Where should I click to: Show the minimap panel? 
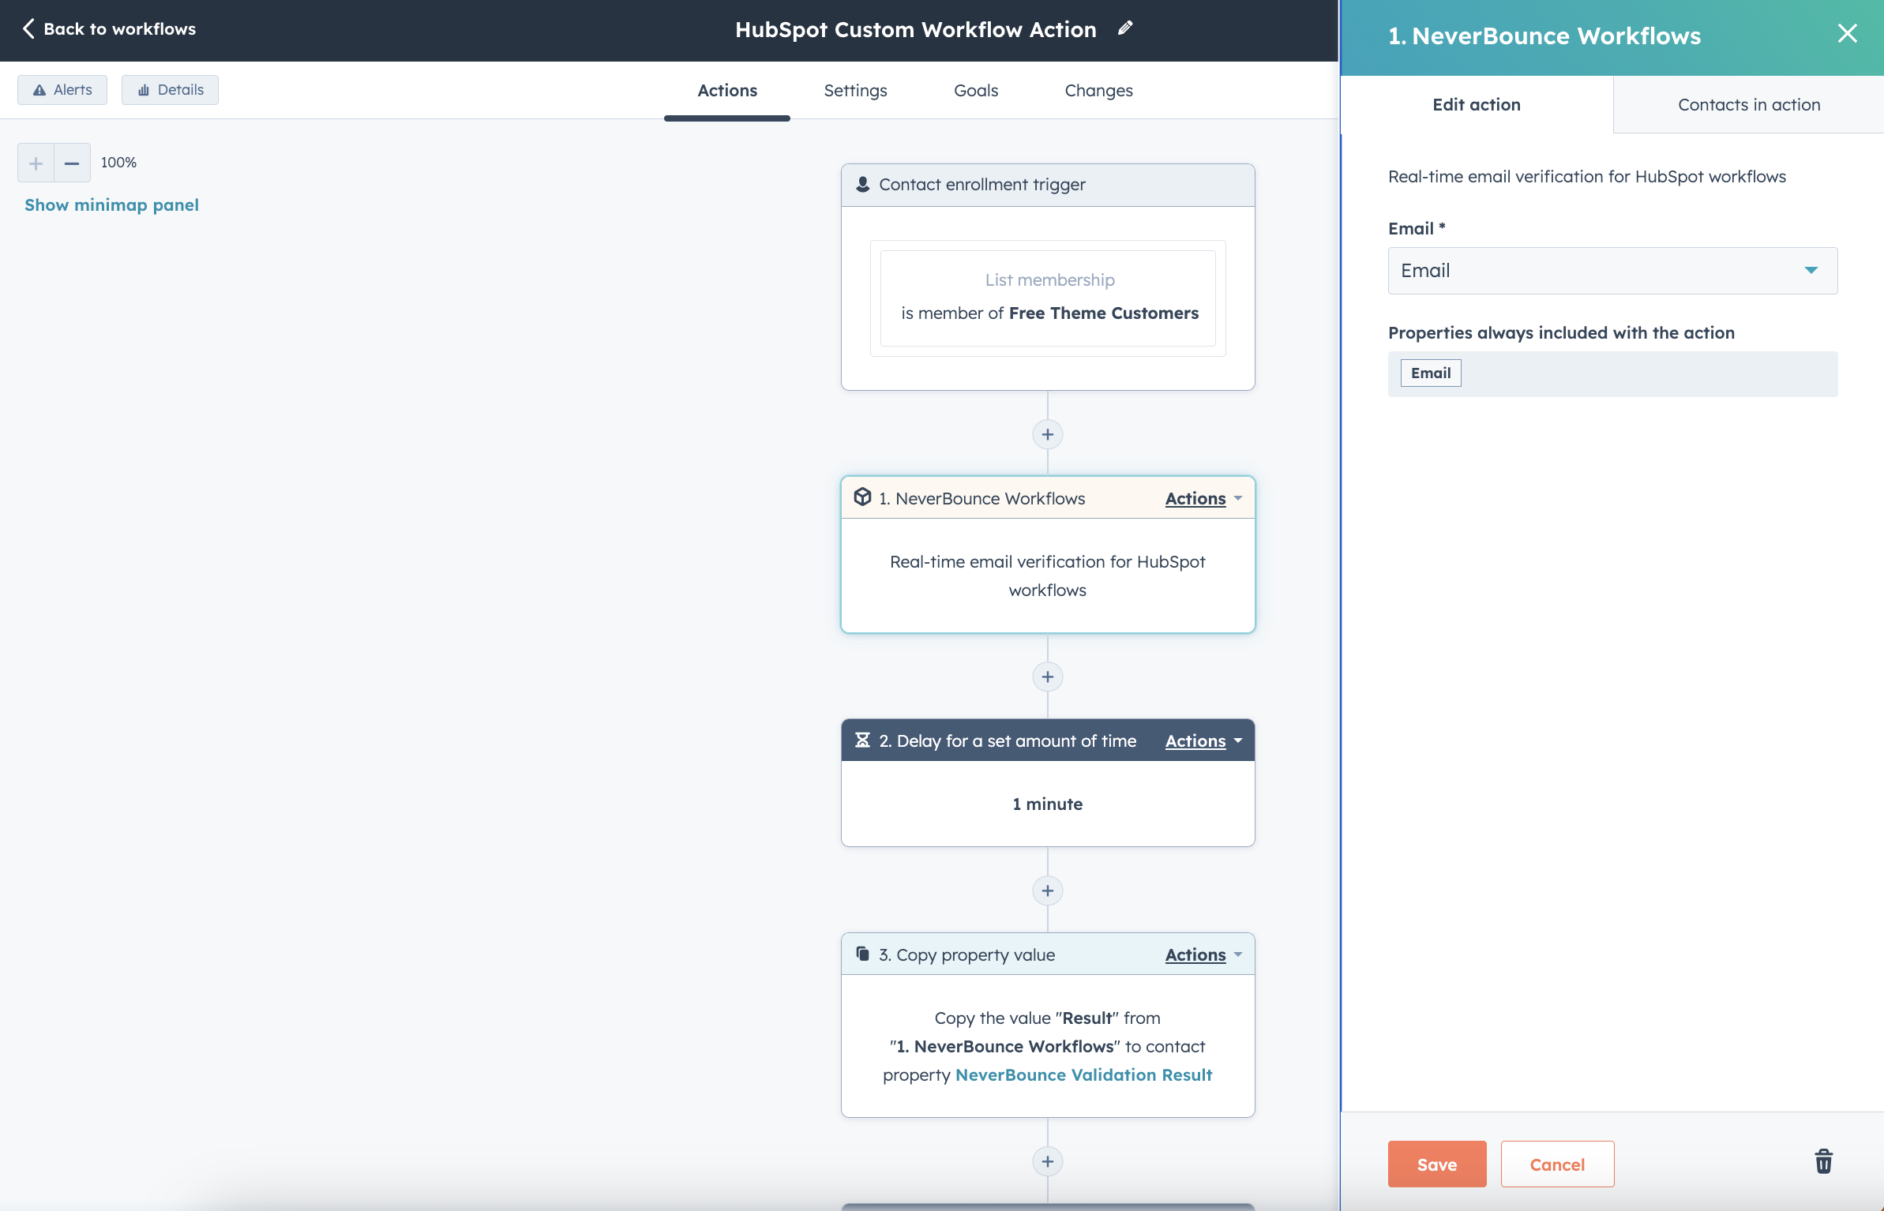(x=111, y=204)
